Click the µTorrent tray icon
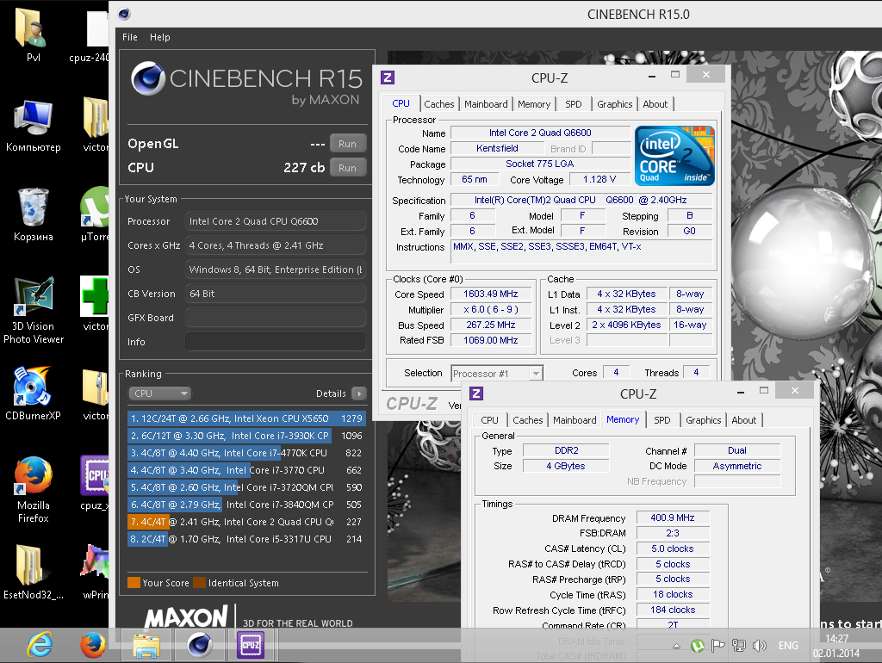Screen dimensions: 882x663 click(x=698, y=646)
